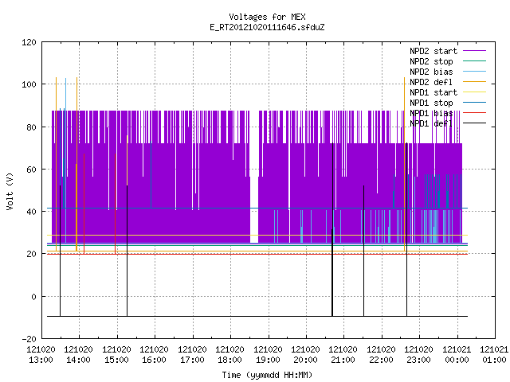
Task: Click the y-axis tick value 20
Action: [31, 254]
